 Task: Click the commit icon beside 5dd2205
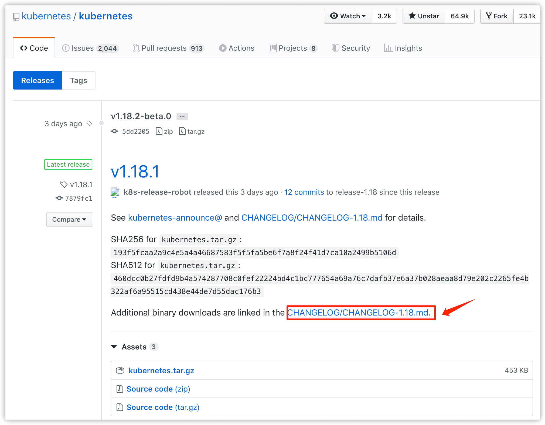pyautogui.click(x=115, y=131)
